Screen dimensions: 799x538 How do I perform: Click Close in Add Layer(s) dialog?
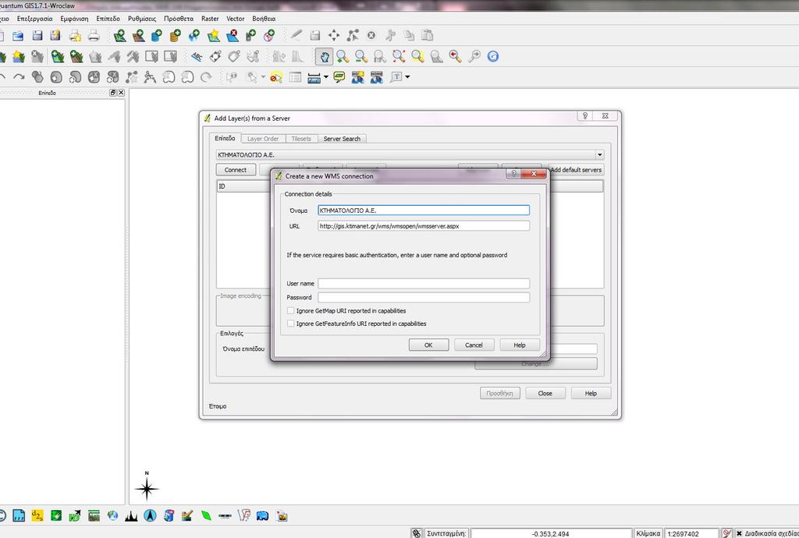(x=545, y=394)
